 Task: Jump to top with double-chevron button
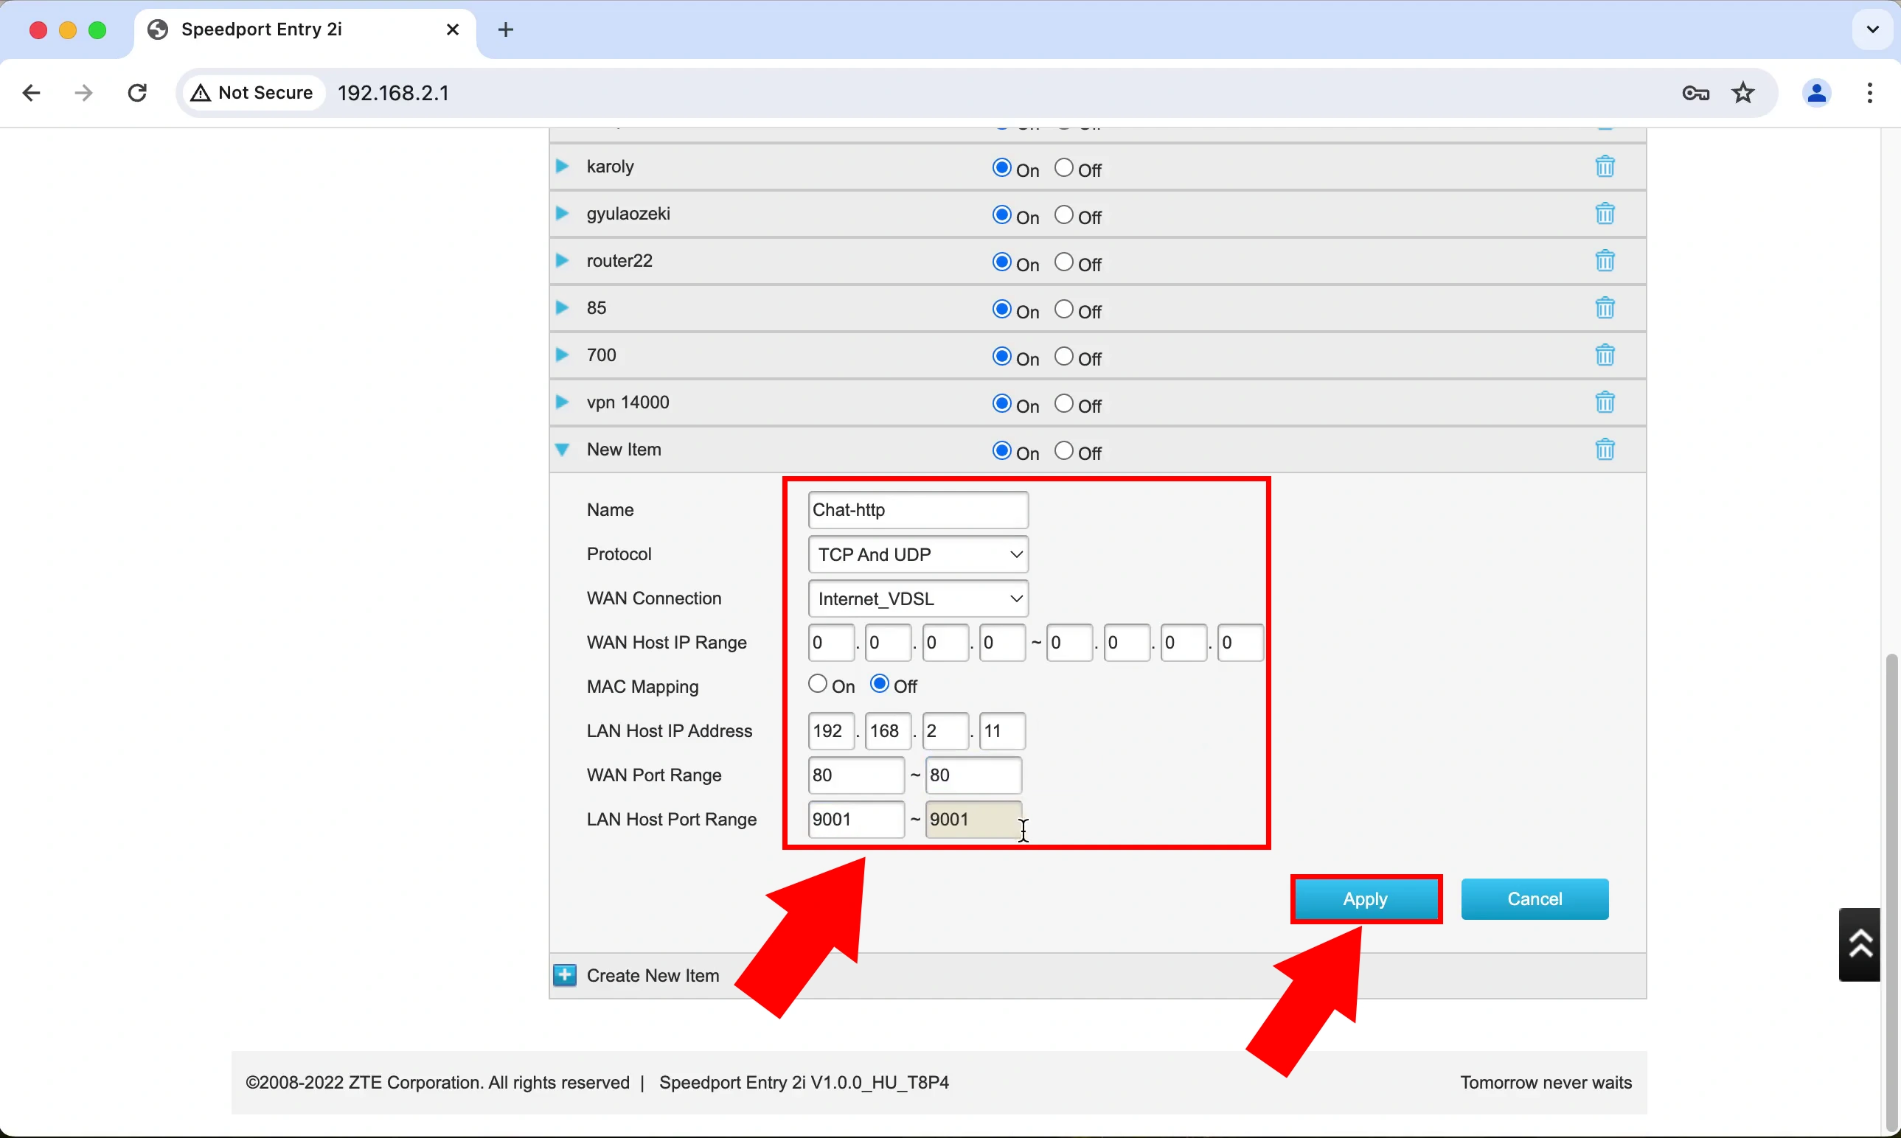pyautogui.click(x=1860, y=945)
